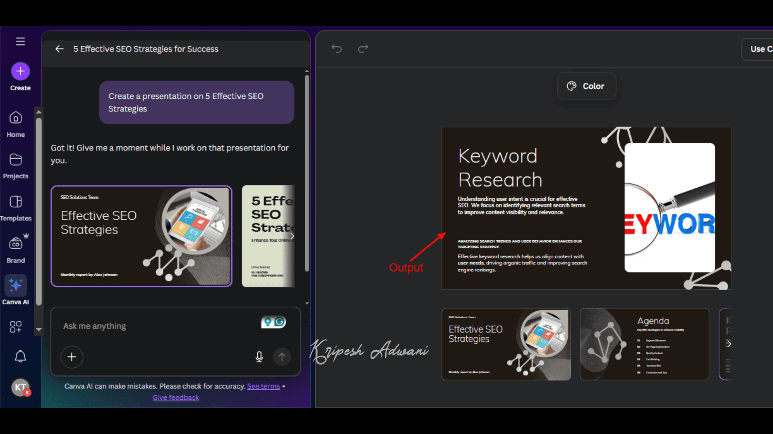Open the See terms link

pyautogui.click(x=263, y=386)
